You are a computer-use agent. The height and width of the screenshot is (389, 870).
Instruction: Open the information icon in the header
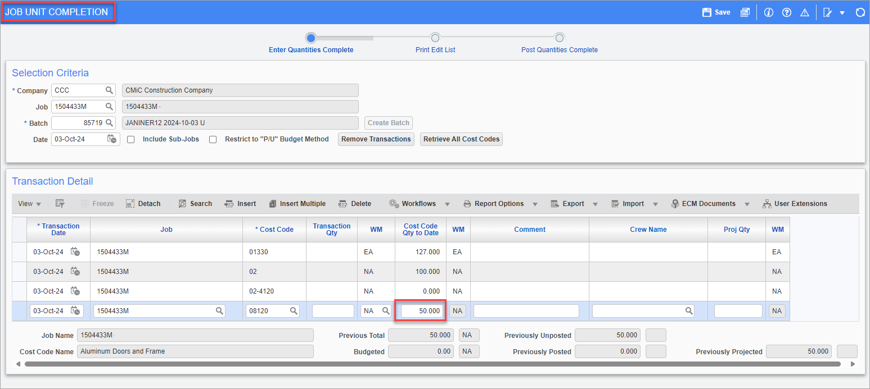point(769,12)
